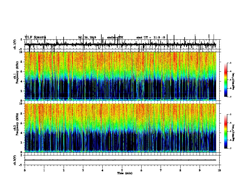This screenshot has height=191, width=247.
Task: Click the "VLF Spectra" title text
Action: [x=35, y=37]
